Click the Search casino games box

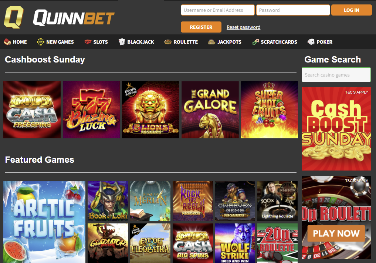pos(336,75)
